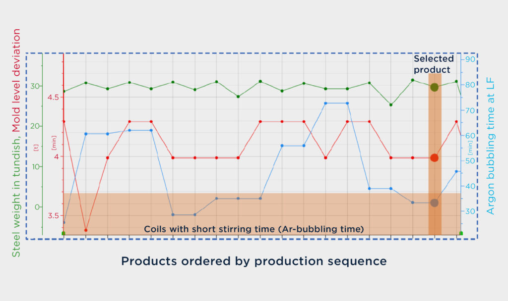Click the green square marker at bottom-left axis

(63, 233)
